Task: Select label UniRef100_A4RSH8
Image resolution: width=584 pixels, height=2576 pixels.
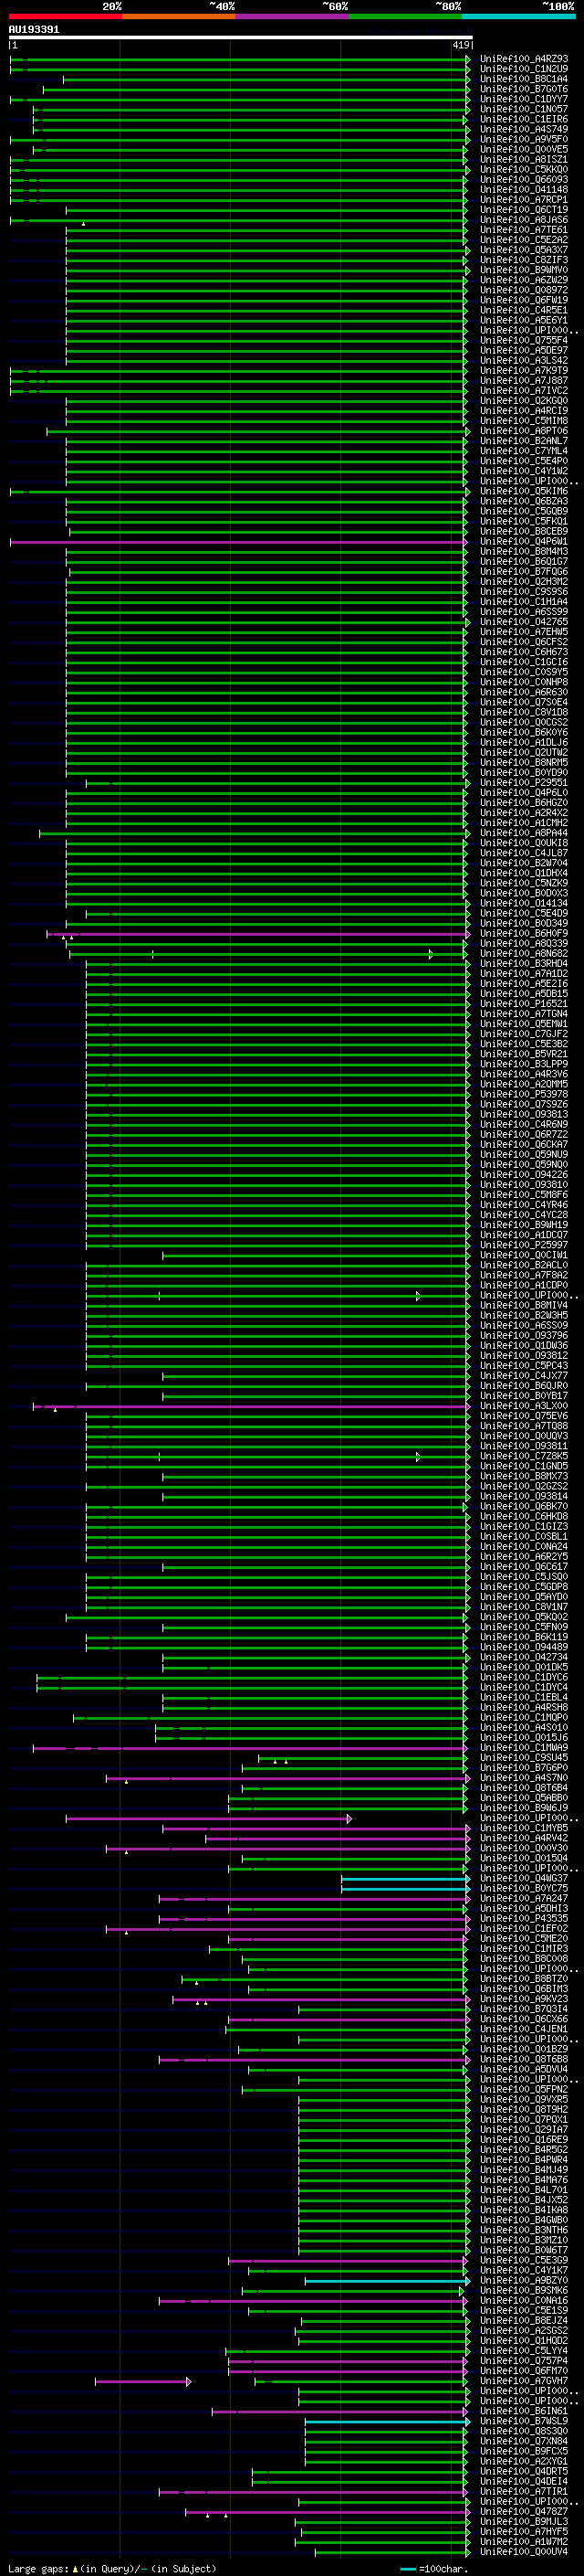Action: (x=524, y=1708)
